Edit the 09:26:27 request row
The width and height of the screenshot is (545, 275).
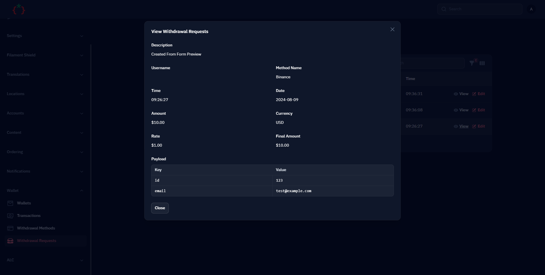478,126
